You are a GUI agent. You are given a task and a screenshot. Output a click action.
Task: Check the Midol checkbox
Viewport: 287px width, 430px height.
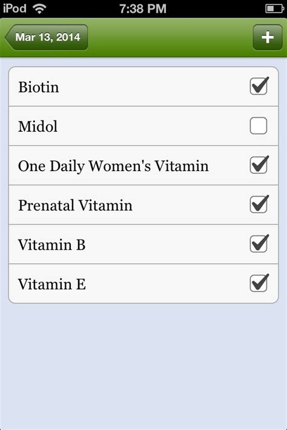pyautogui.click(x=259, y=126)
